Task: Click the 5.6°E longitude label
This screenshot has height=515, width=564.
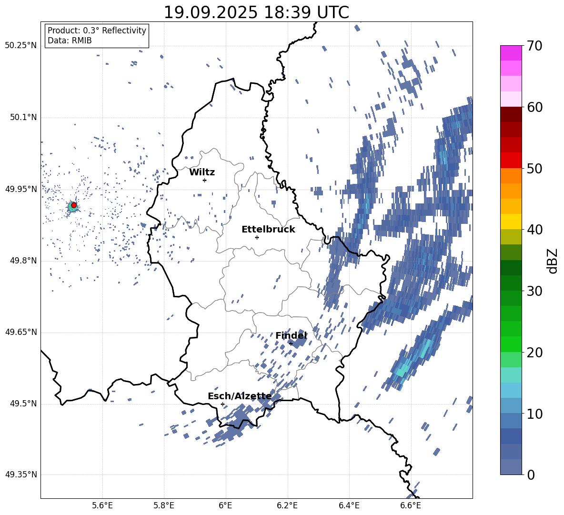Action: click(102, 505)
